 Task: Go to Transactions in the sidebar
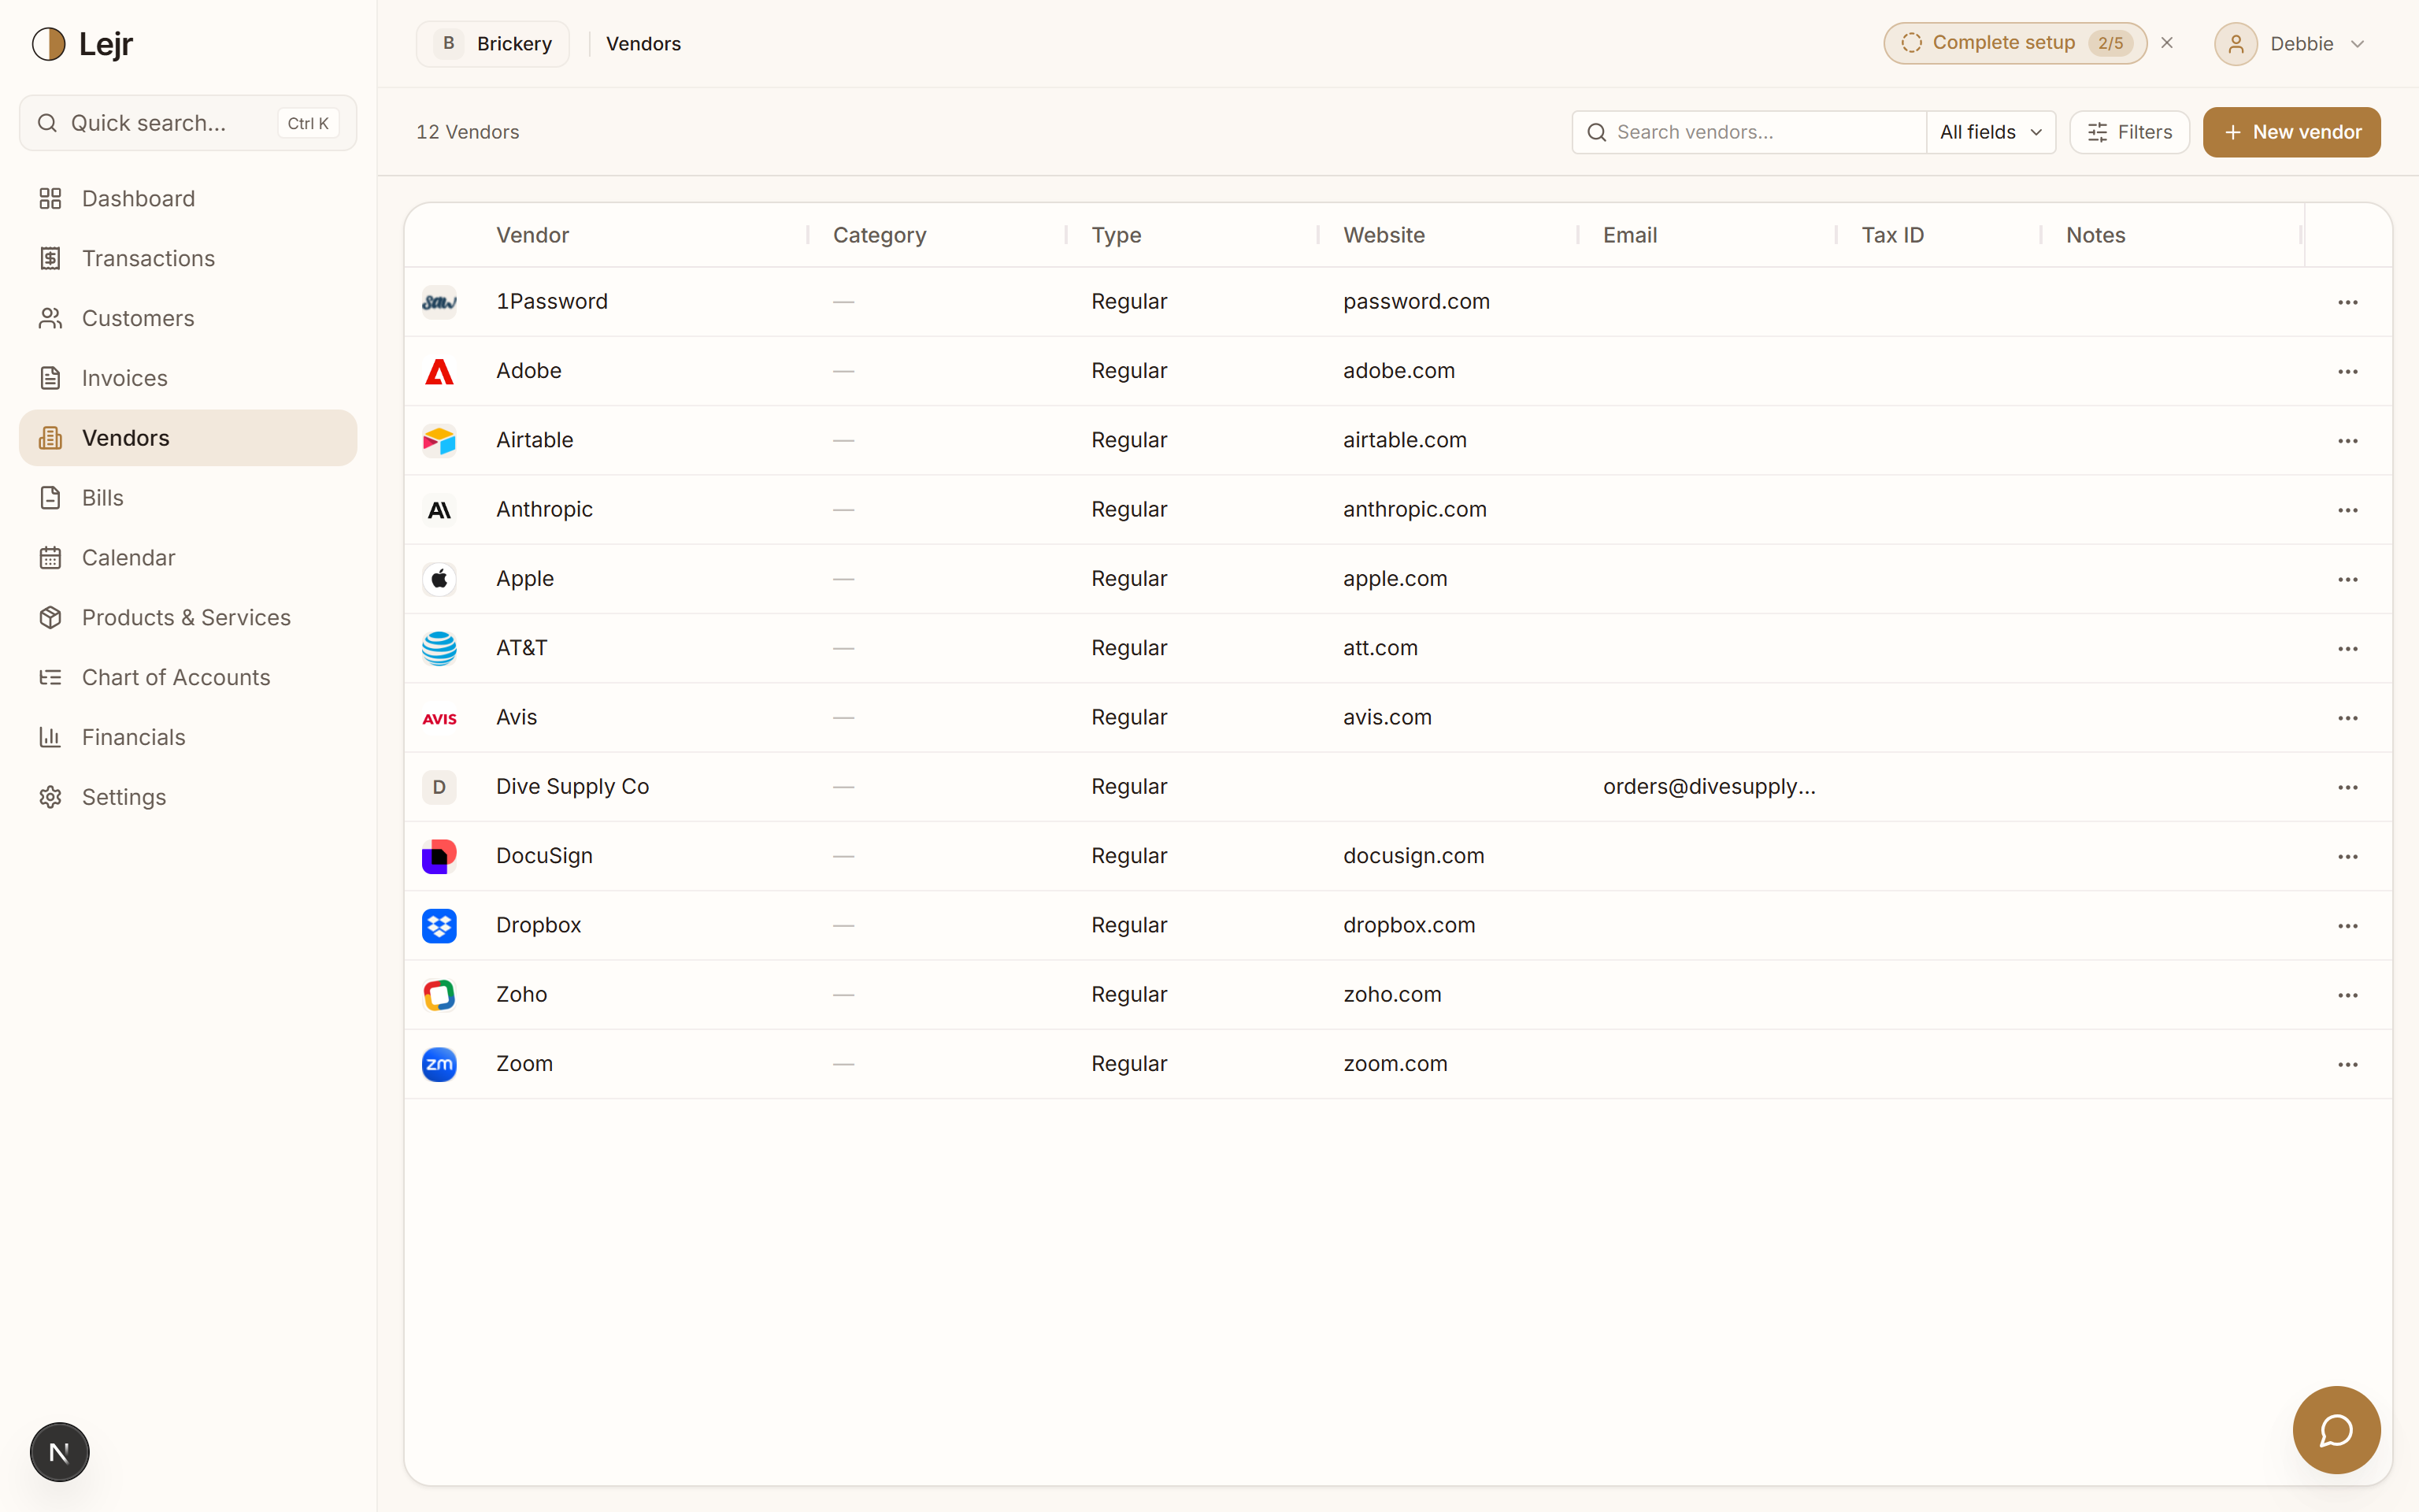[x=188, y=258]
